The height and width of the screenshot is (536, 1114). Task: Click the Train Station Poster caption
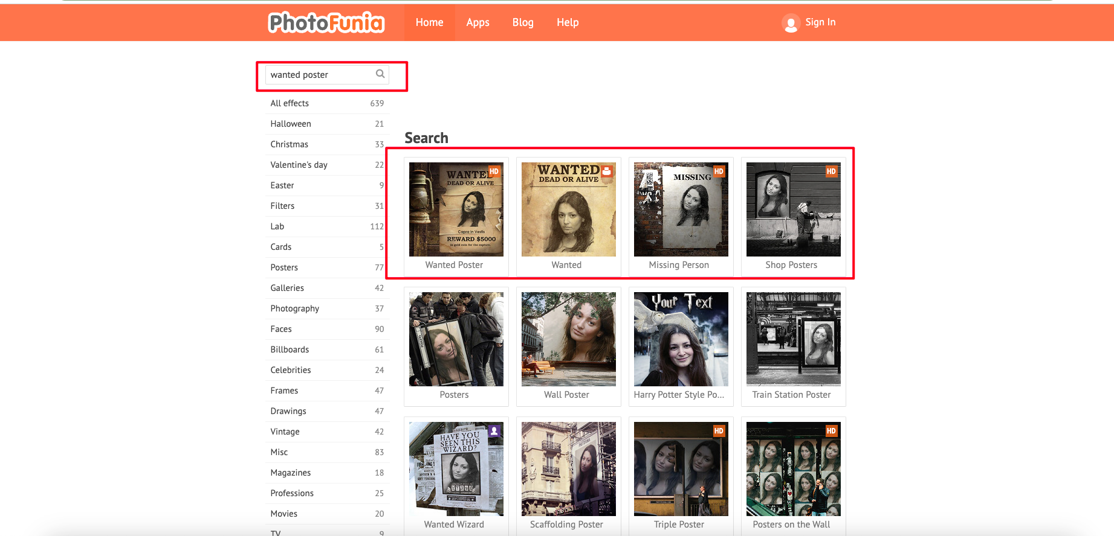click(791, 395)
